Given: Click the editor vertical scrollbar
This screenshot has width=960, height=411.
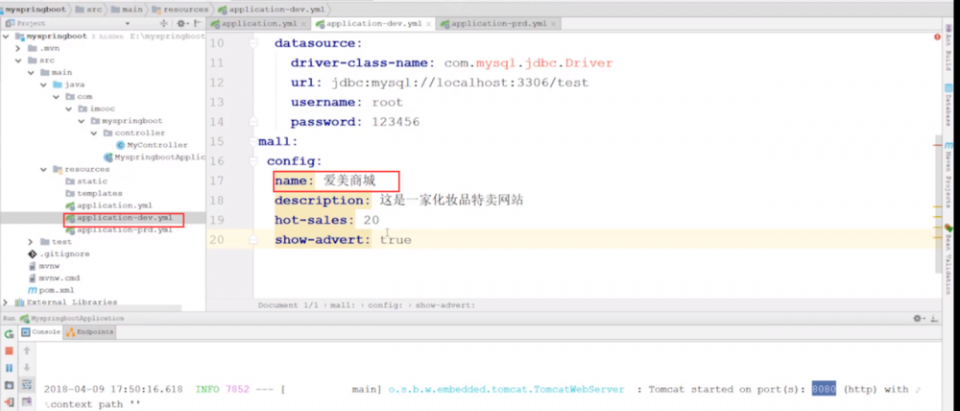Looking at the screenshot, I should (x=938, y=204).
